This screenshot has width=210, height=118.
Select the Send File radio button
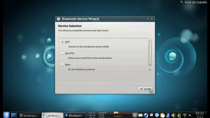[x=62, y=53]
